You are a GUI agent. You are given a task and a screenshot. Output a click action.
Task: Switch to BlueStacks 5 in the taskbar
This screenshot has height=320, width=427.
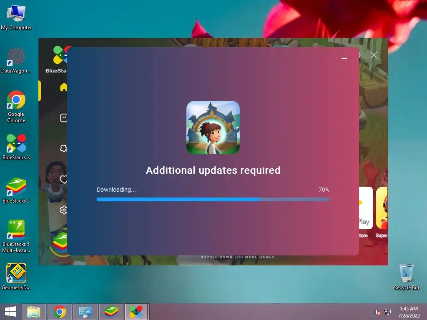pos(111,312)
